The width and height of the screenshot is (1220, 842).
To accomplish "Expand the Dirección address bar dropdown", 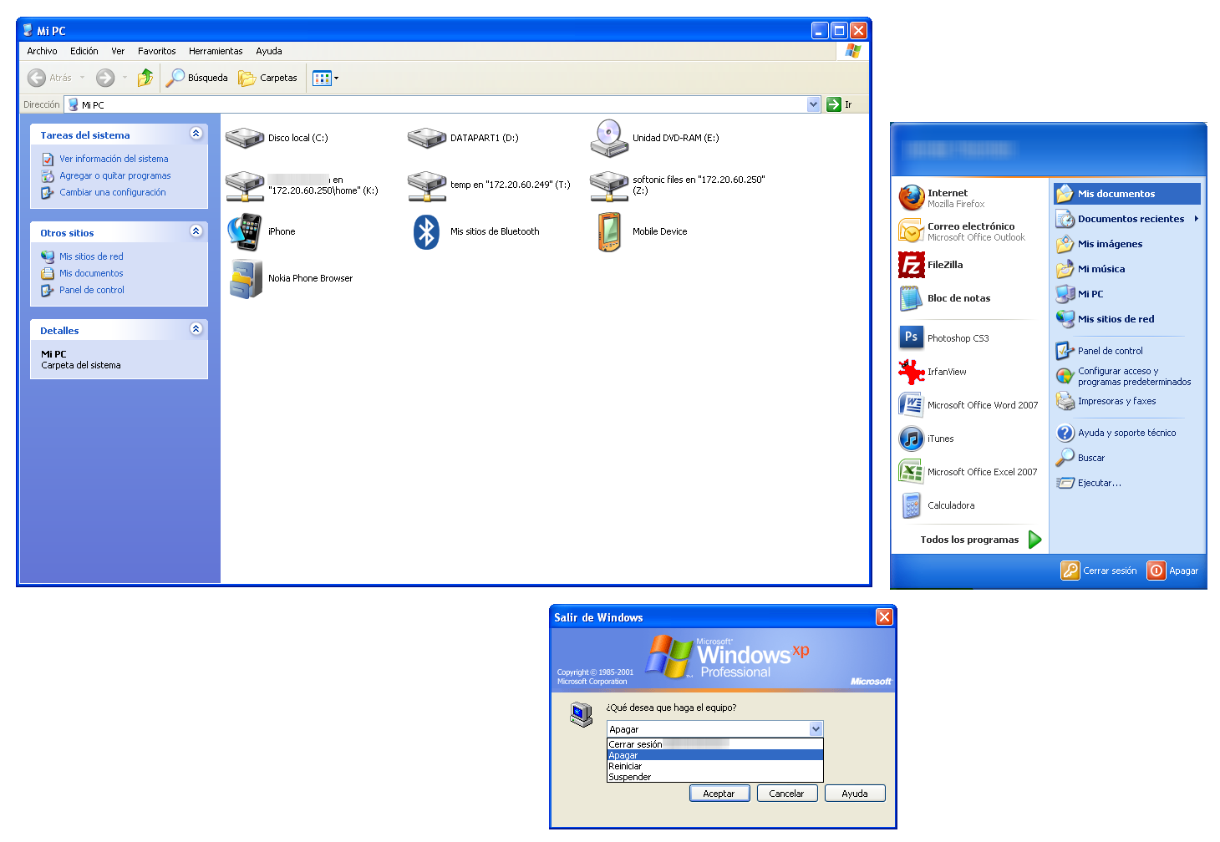I will click(814, 104).
